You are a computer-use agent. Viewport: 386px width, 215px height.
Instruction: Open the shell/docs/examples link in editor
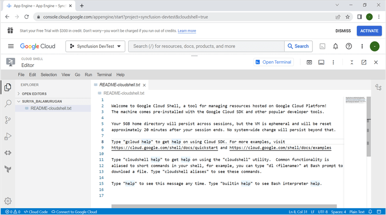[280, 148]
